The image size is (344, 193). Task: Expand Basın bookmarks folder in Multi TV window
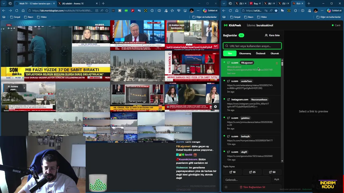[28, 17]
